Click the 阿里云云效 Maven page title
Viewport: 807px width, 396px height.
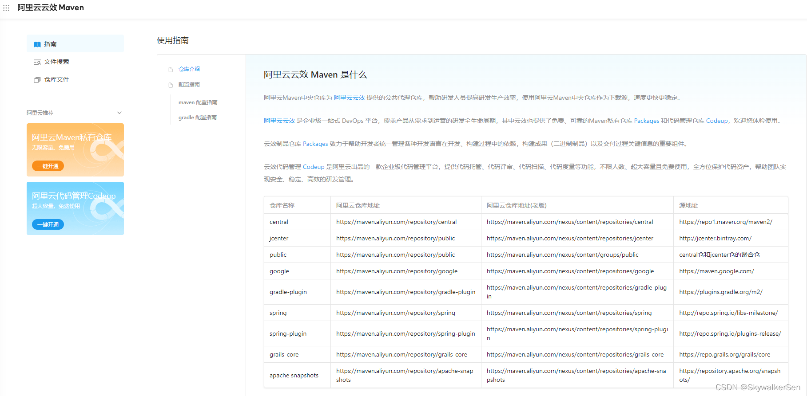pos(50,8)
